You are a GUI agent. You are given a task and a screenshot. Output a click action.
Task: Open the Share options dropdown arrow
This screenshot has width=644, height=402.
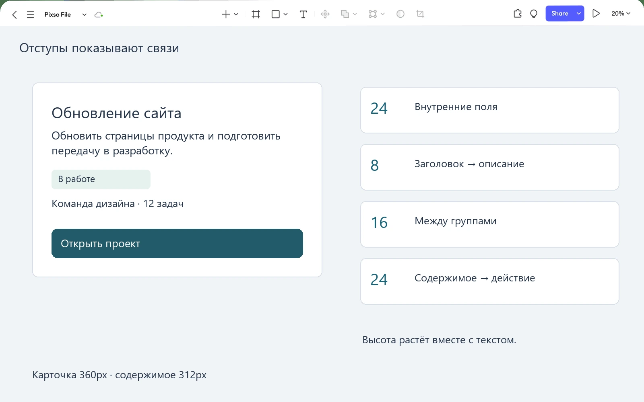[579, 14]
